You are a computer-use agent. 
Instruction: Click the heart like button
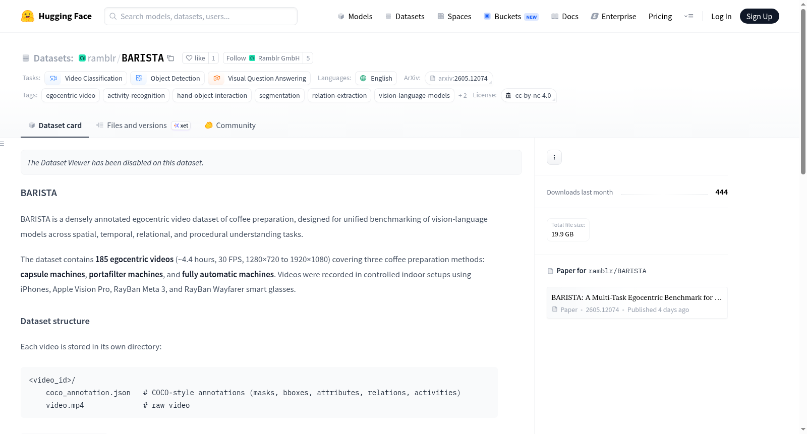tap(195, 58)
